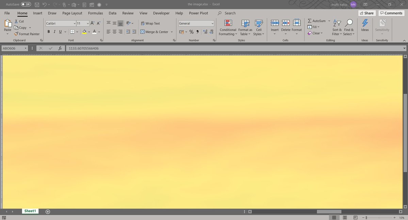The height and width of the screenshot is (220, 408).
Task: Expand the Name Box dropdown arrow
Action: (x=26, y=48)
